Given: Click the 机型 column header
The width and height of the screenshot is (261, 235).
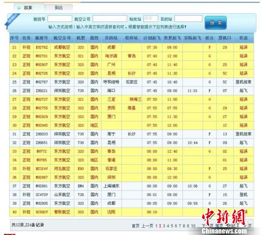Looking at the screenshot, I should pyautogui.click(x=81, y=38).
